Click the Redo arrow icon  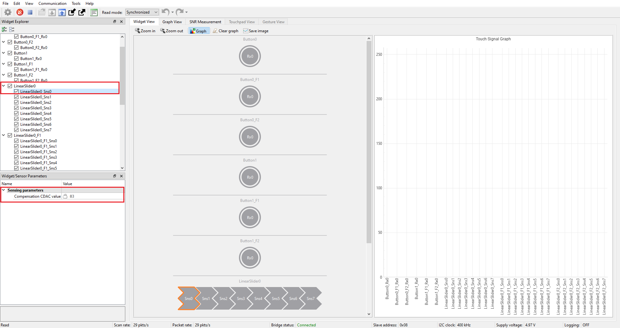(180, 12)
